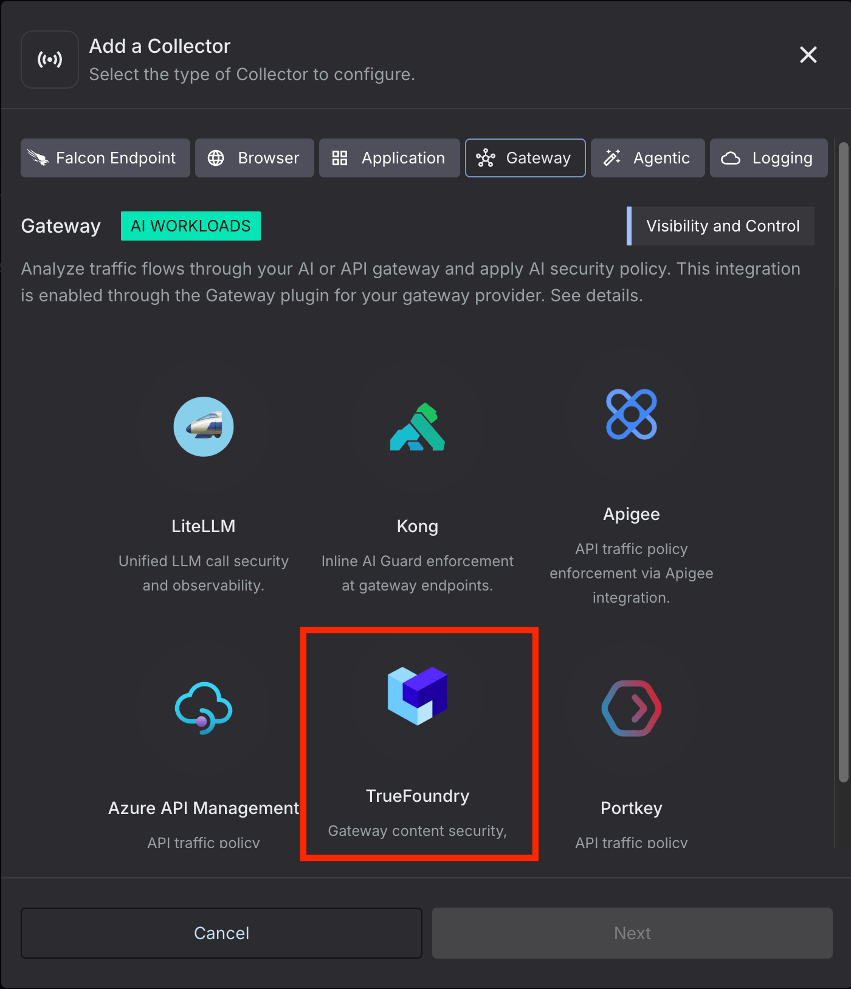Click the Portkey title text
Screen dimensions: 851x989
coord(632,808)
